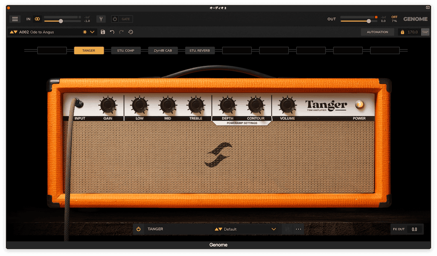Image resolution: width=437 pixels, height=256 pixels.
Task: Click the 170.0 tempo field
Action: click(413, 32)
